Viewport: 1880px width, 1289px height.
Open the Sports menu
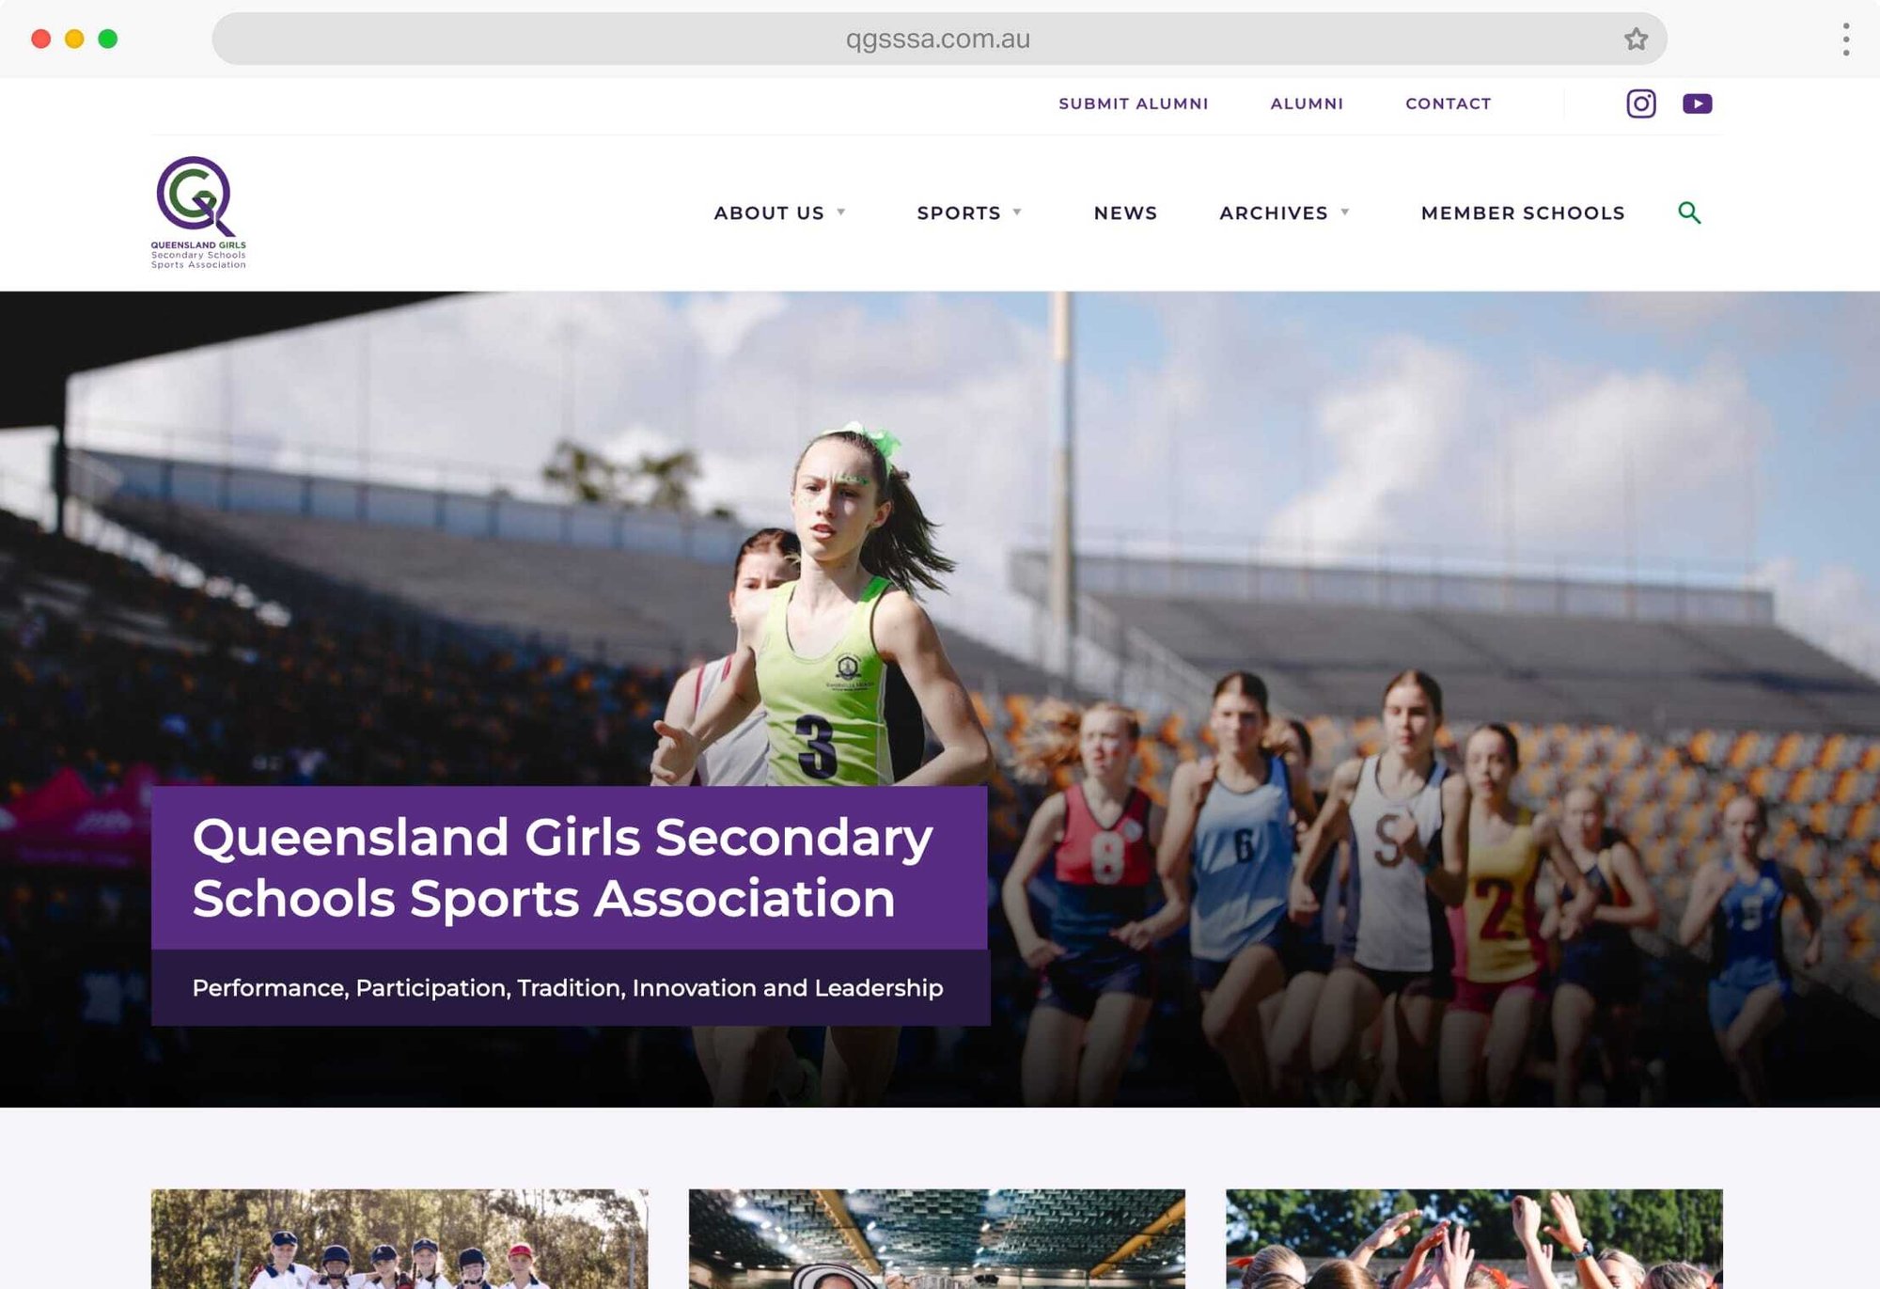(959, 213)
